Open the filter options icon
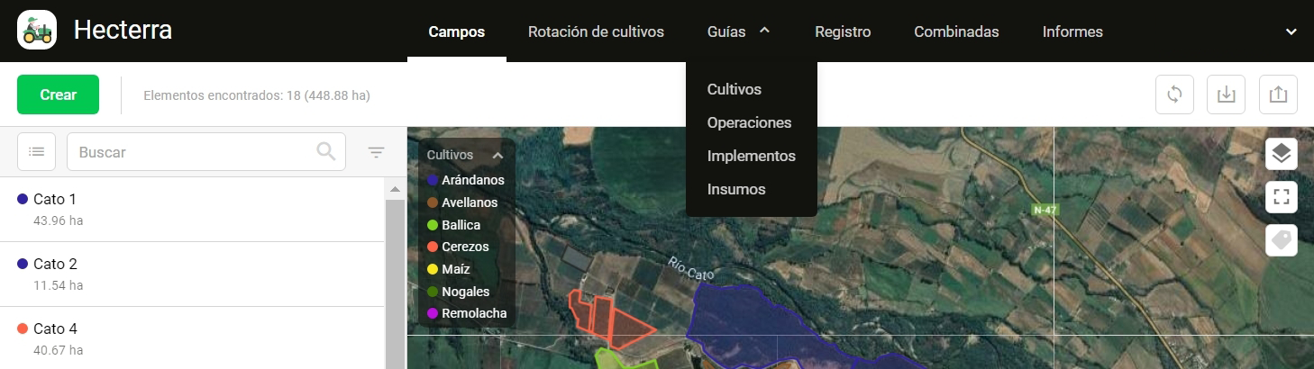1314x369 pixels. click(x=376, y=153)
